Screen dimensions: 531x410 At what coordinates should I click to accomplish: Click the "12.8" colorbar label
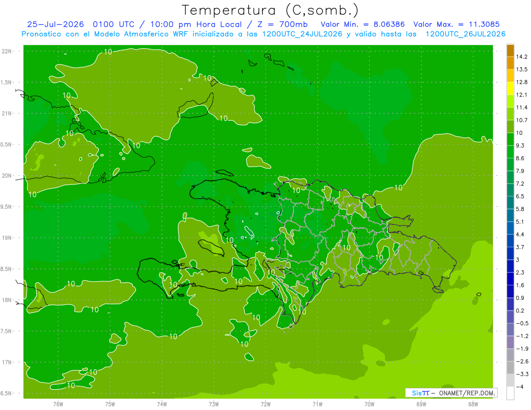(x=521, y=82)
